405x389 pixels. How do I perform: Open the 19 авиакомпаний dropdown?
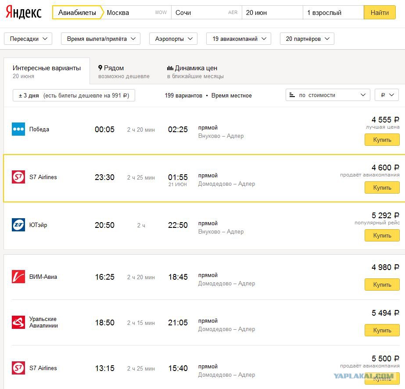point(239,39)
